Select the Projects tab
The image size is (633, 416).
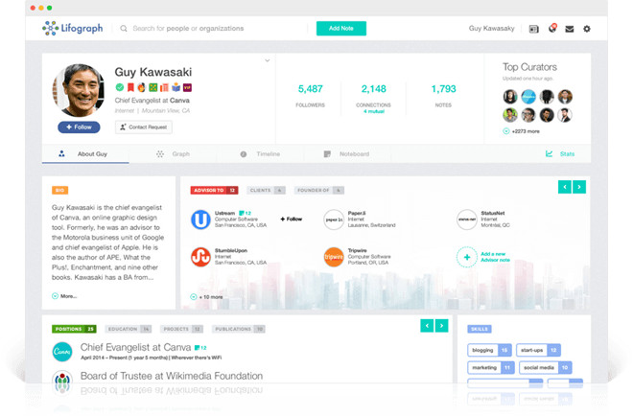pyautogui.click(x=181, y=329)
